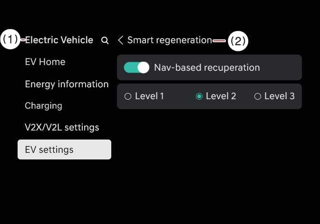Go to the Charging section
320x224 pixels.
pos(43,106)
